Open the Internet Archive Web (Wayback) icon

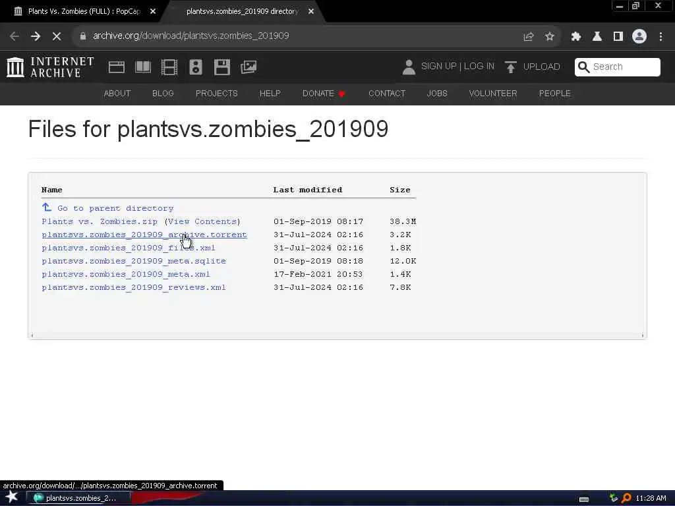(x=116, y=67)
